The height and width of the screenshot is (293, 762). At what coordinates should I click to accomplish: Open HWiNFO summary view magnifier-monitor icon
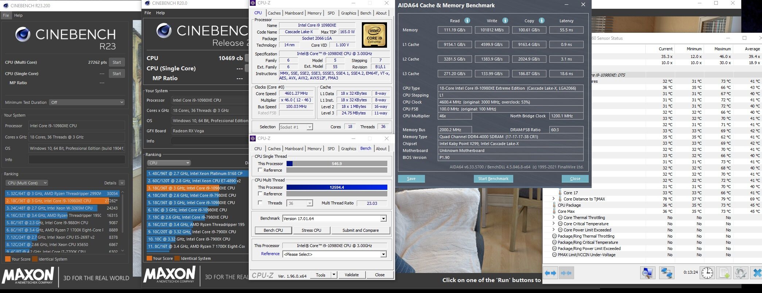tap(648, 273)
